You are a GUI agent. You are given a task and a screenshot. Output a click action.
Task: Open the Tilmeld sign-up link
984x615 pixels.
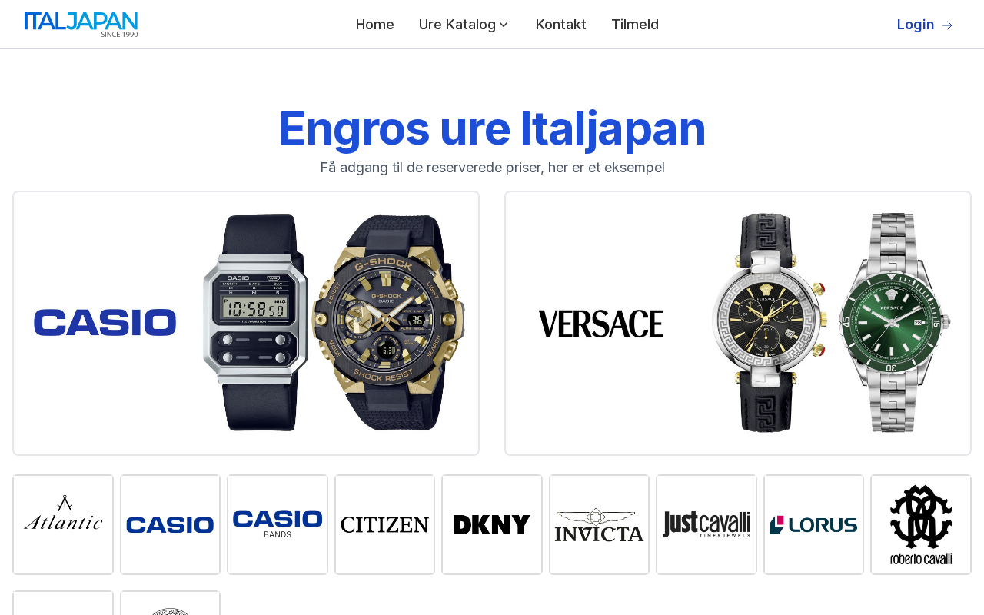635,25
